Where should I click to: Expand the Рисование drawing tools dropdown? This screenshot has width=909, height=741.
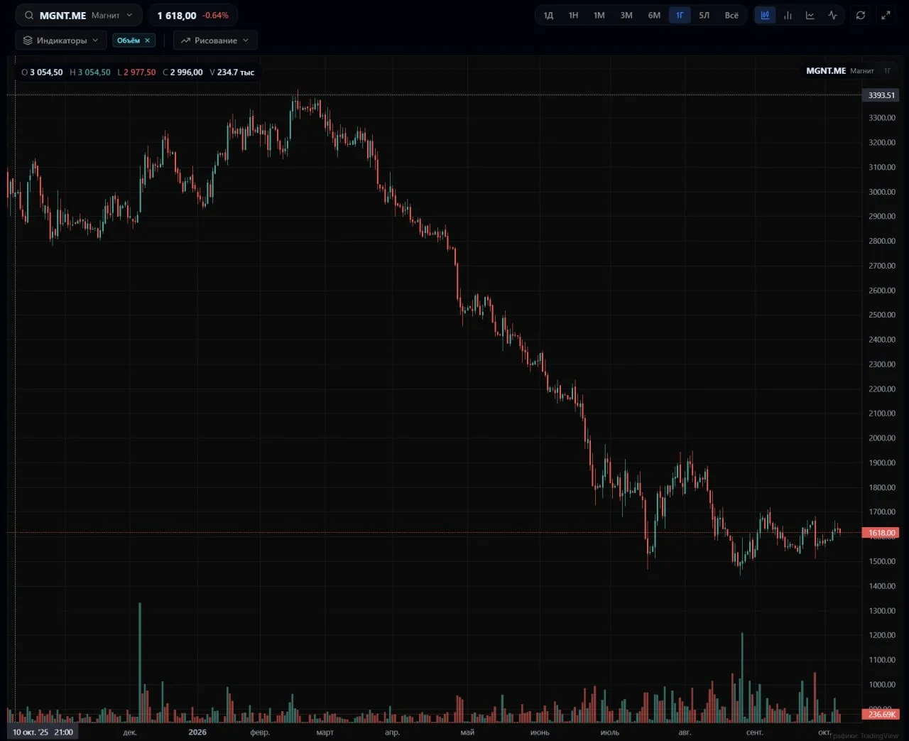click(x=215, y=40)
